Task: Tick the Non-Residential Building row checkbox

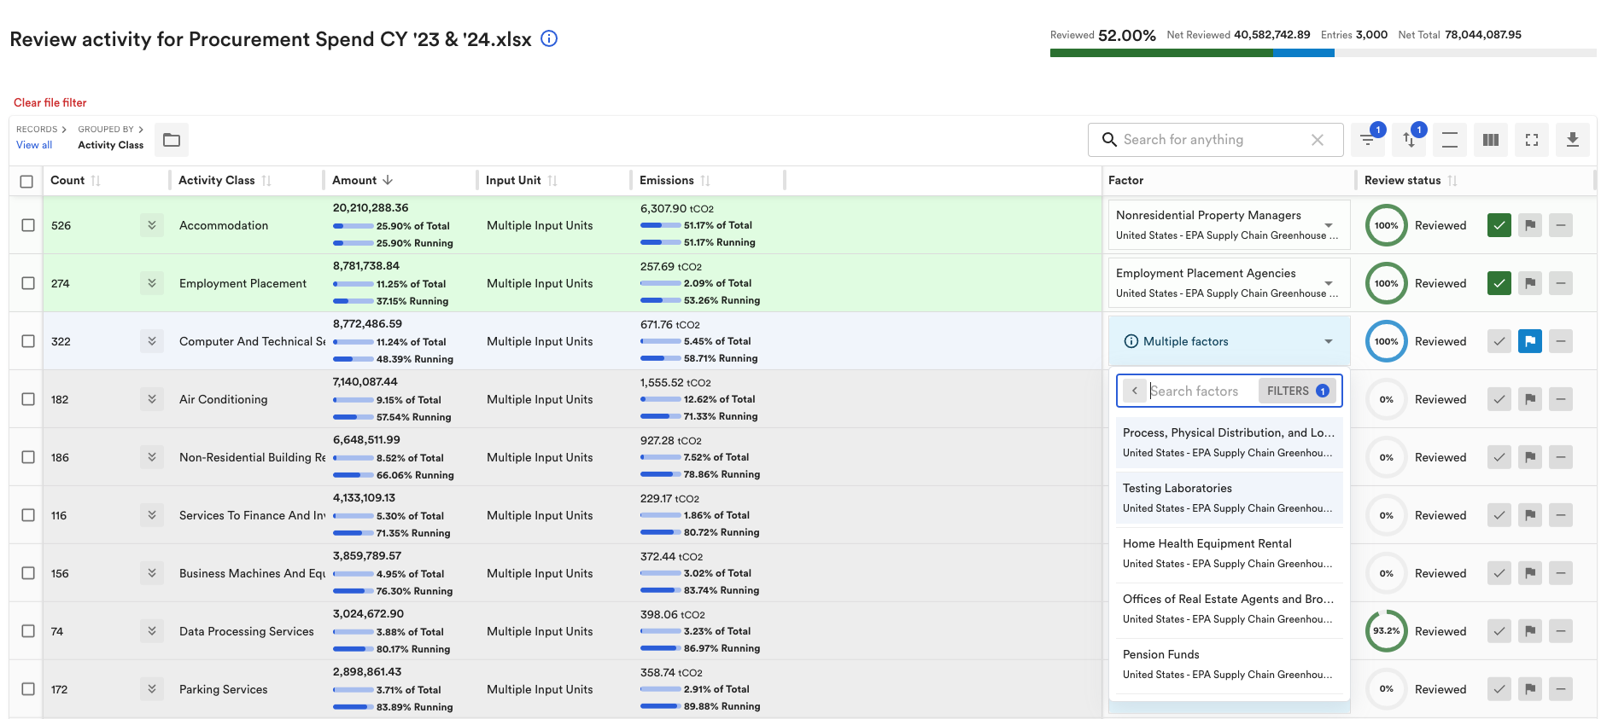Action: click(28, 457)
